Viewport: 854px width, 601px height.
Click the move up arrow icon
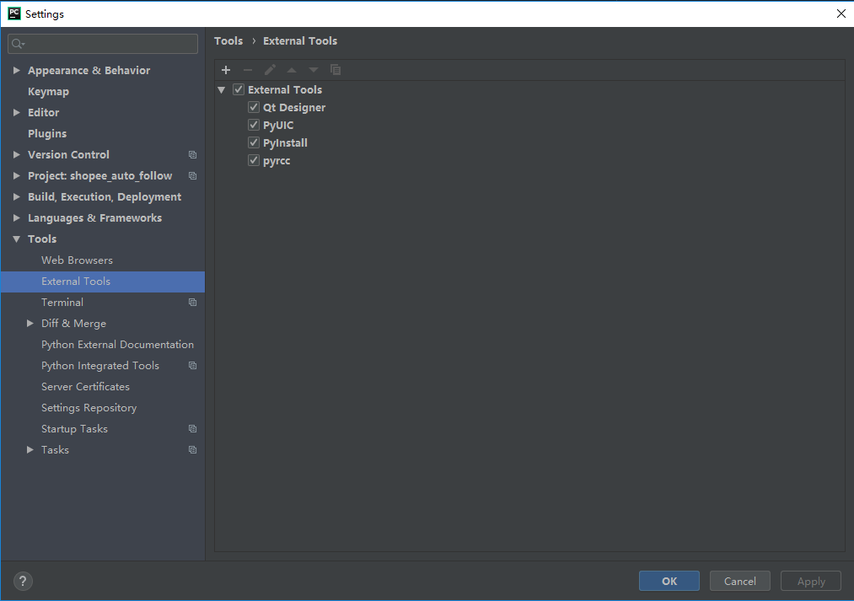[x=292, y=70]
